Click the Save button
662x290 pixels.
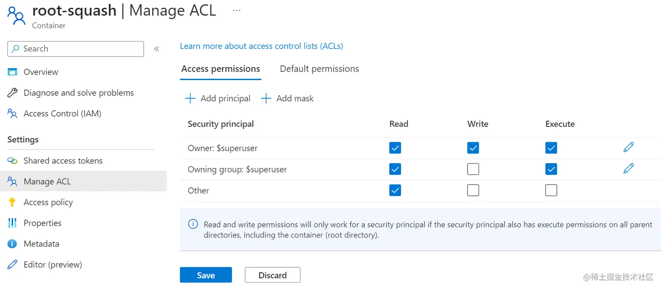(206, 275)
